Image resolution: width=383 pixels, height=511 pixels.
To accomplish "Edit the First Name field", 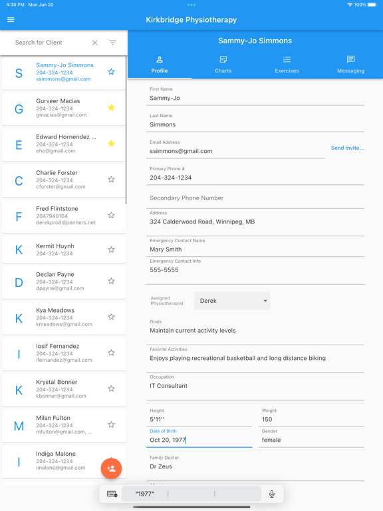I will pyautogui.click(x=255, y=95).
